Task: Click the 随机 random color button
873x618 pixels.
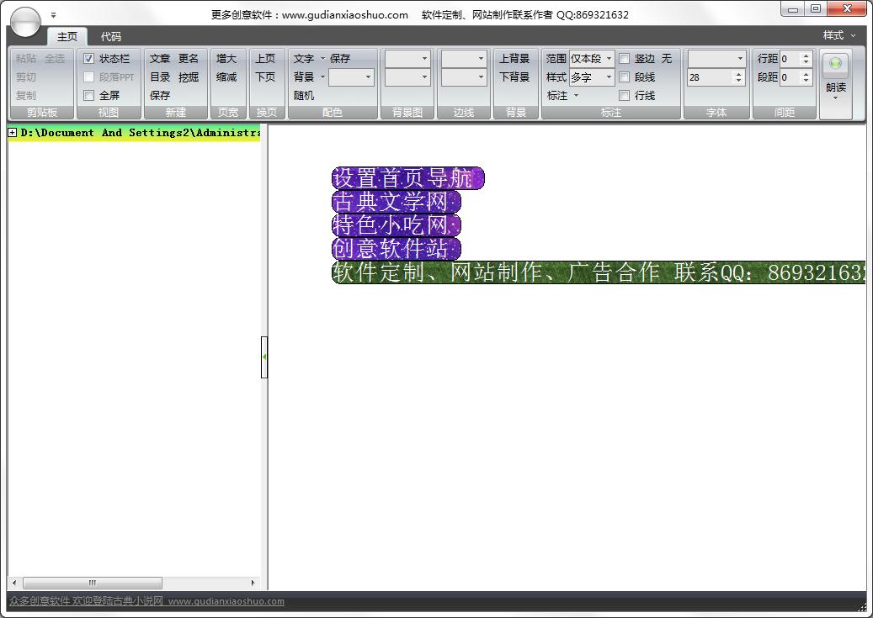Action: click(304, 96)
